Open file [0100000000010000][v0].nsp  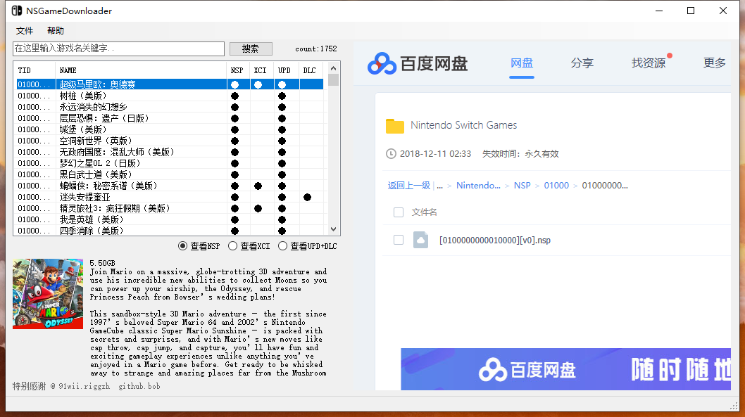[494, 240]
